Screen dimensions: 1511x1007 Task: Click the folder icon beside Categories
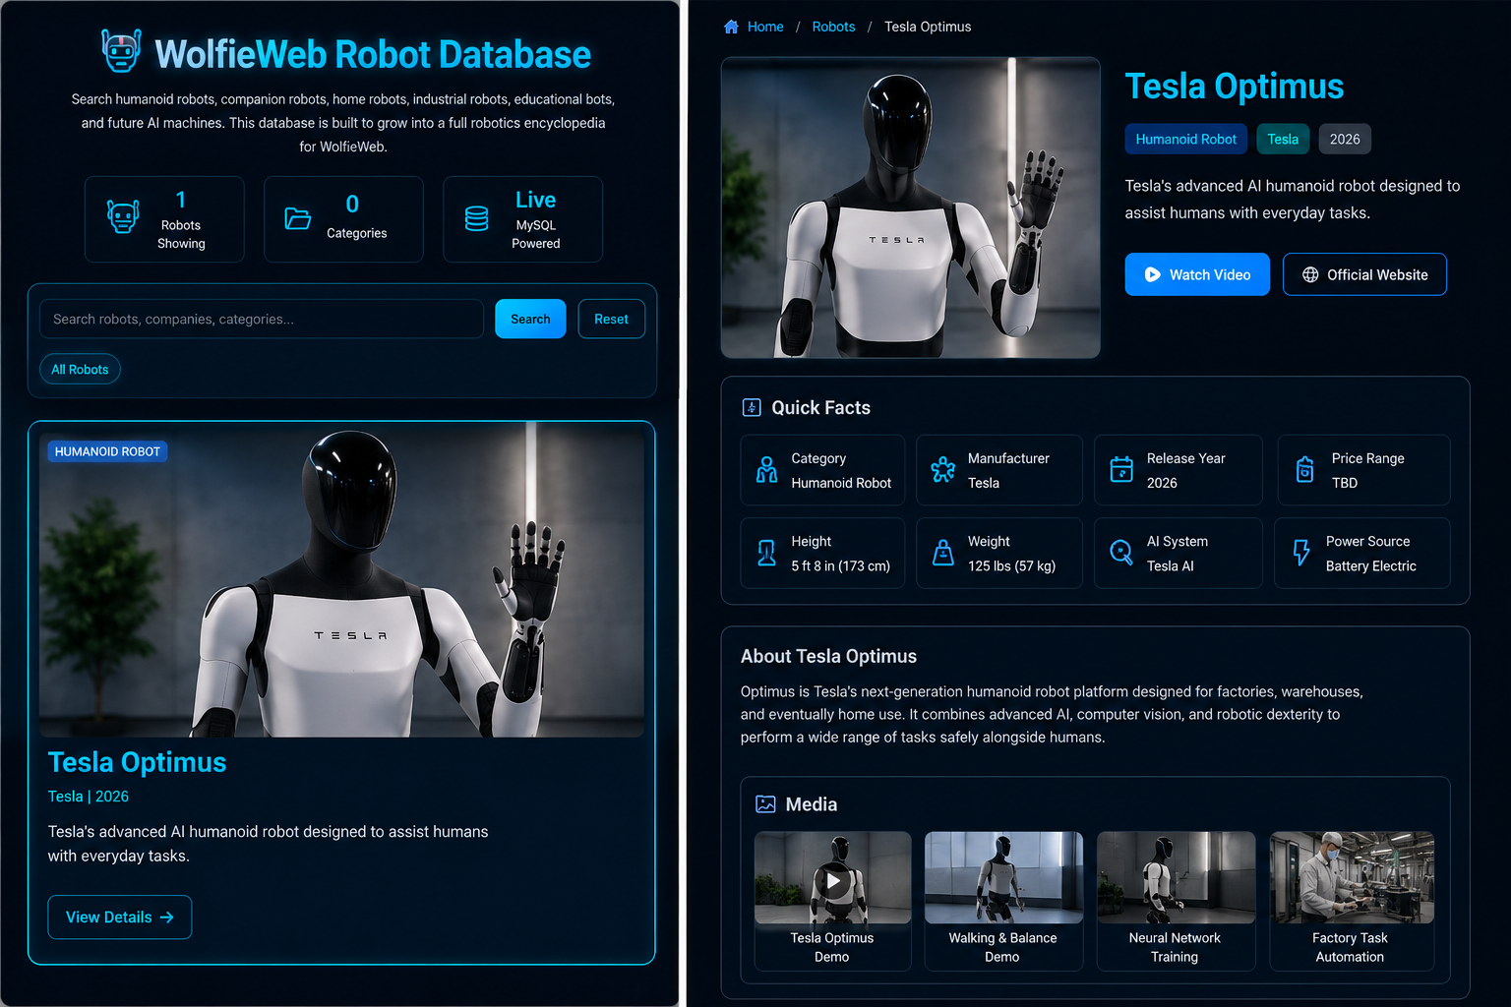click(x=298, y=218)
